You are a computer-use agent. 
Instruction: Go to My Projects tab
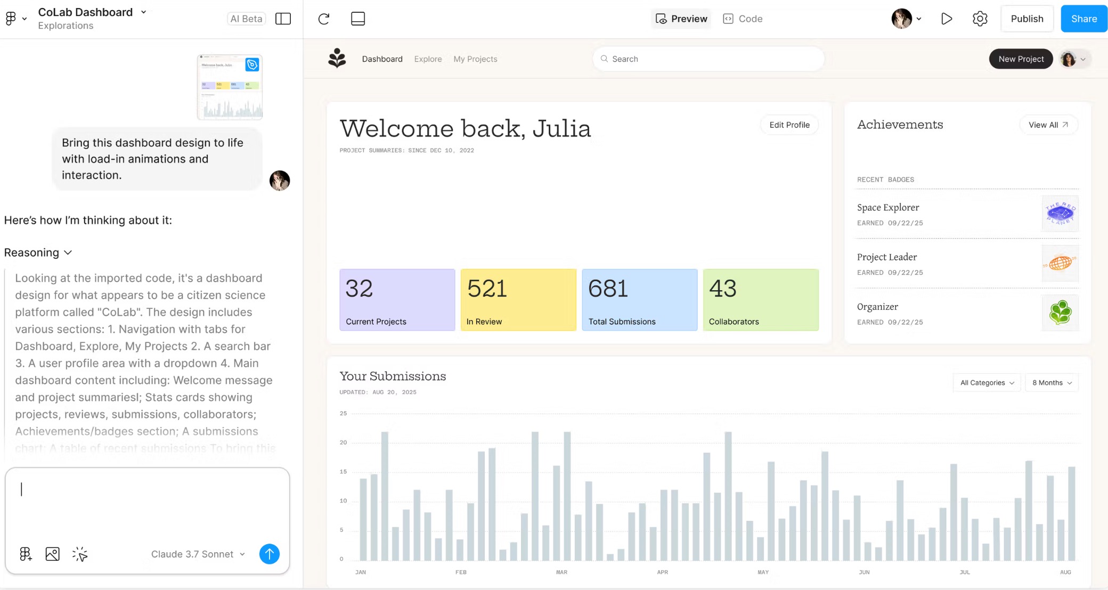(475, 59)
